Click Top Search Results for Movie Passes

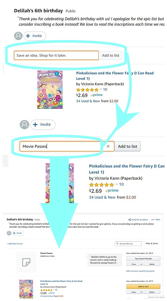coord(143,258)
